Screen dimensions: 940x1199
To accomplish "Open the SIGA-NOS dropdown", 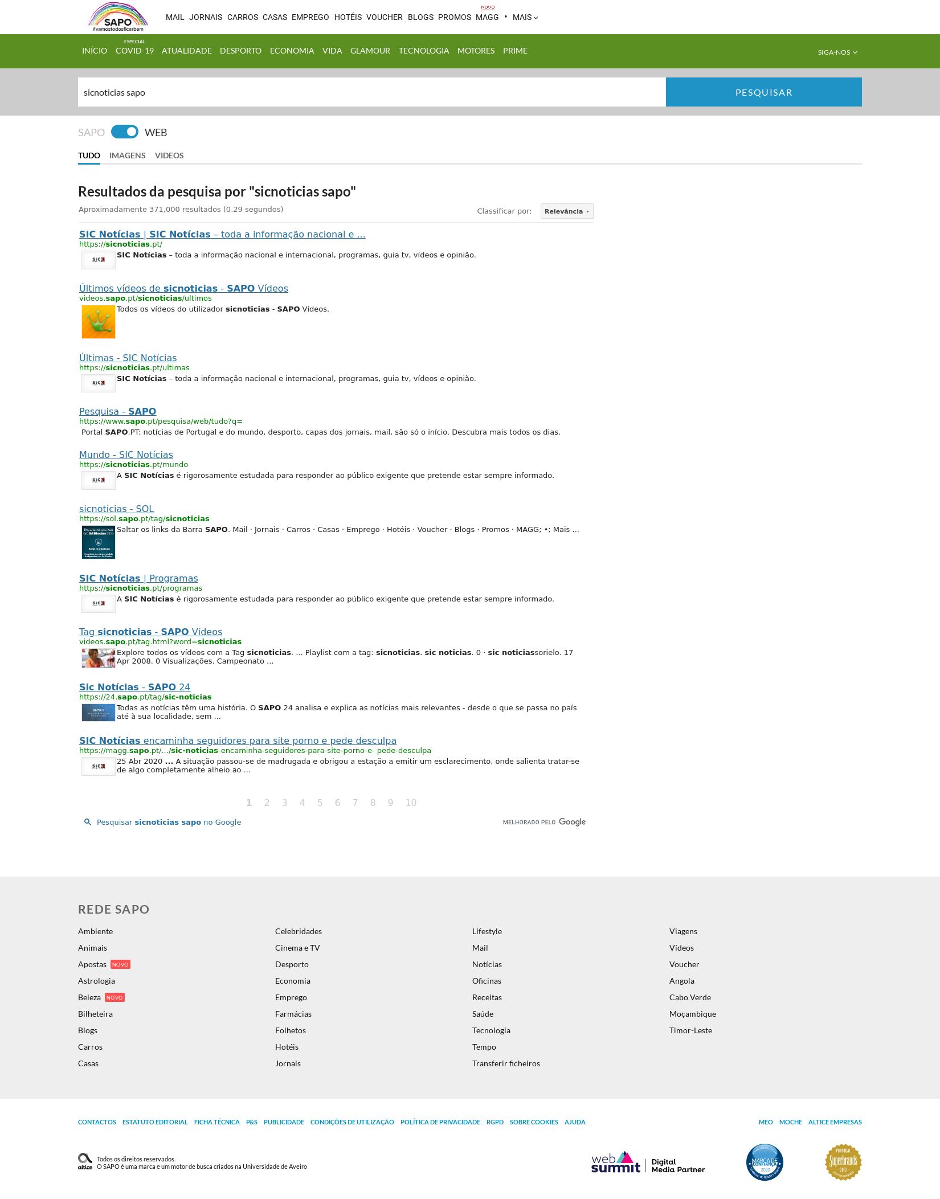I will point(837,52).
